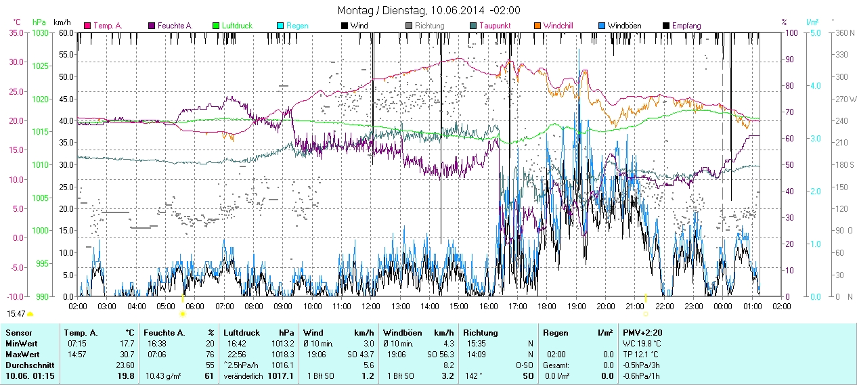Click the teal Taupunkt legend square
857x385 pixels.
pyautogui.click(x=473, y=26)
